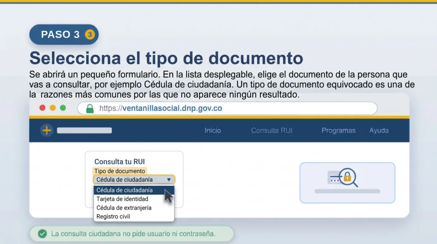Click the grey site name placeholder bar
Viewport: 437px width, 244px height.
pyautogui.click(x=84, y=131)
